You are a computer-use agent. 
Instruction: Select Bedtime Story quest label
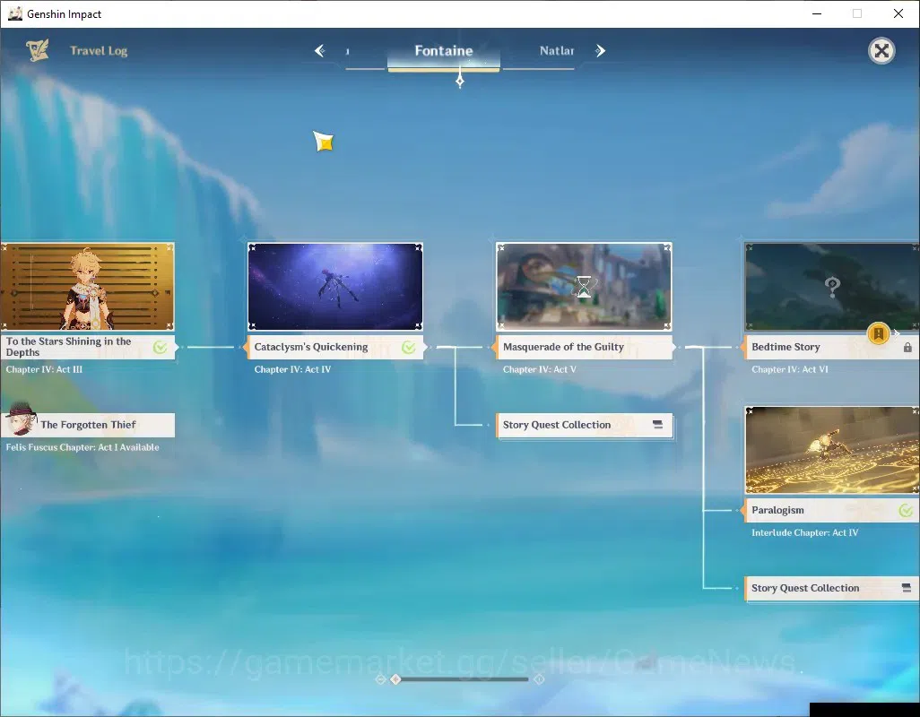[x=831, y=347]
